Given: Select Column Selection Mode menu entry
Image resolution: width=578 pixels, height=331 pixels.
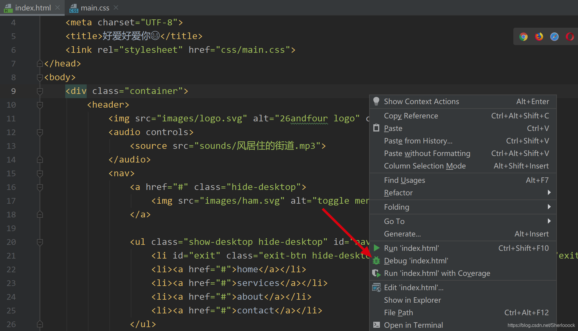Looking at the screenshot, I should [425, 166].
